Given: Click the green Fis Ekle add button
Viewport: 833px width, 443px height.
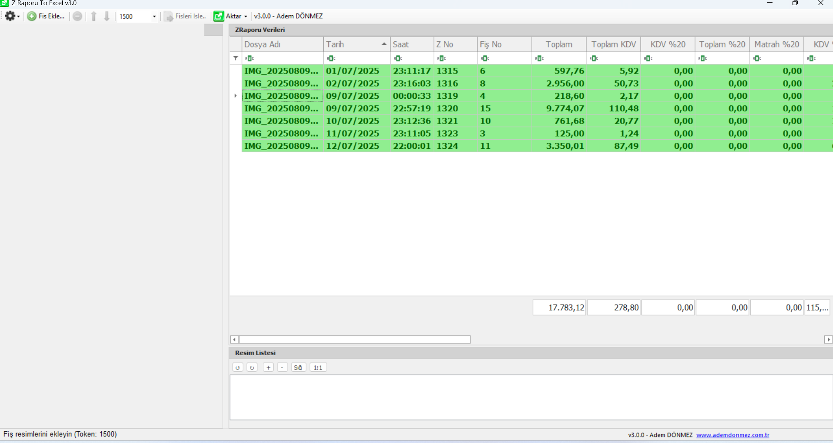Looking at the screenshot, I should pyautogui.click(x=46, y=17).
